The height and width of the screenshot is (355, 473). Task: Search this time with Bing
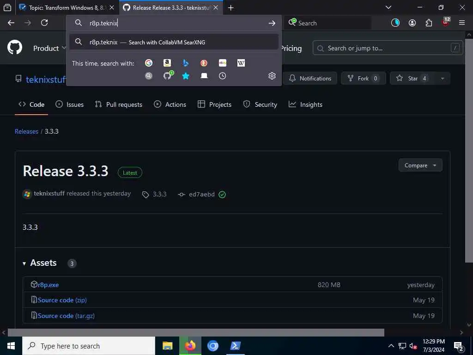tap(186, 63)
